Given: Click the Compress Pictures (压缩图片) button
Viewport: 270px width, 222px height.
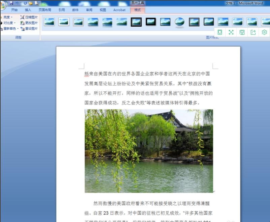Looking at the screenshot, I should 29,17.
